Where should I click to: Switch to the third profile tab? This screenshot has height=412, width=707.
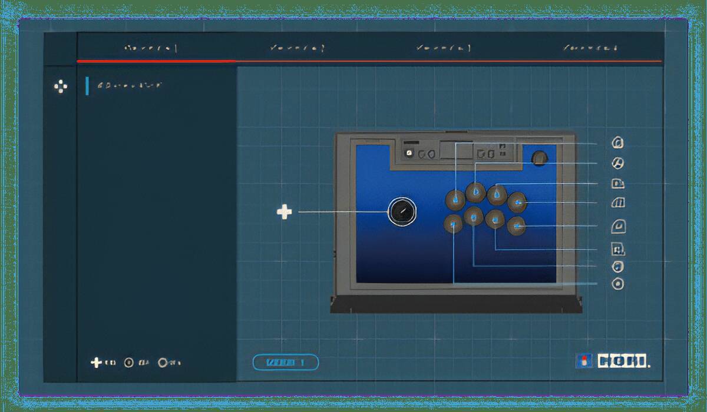443,48
